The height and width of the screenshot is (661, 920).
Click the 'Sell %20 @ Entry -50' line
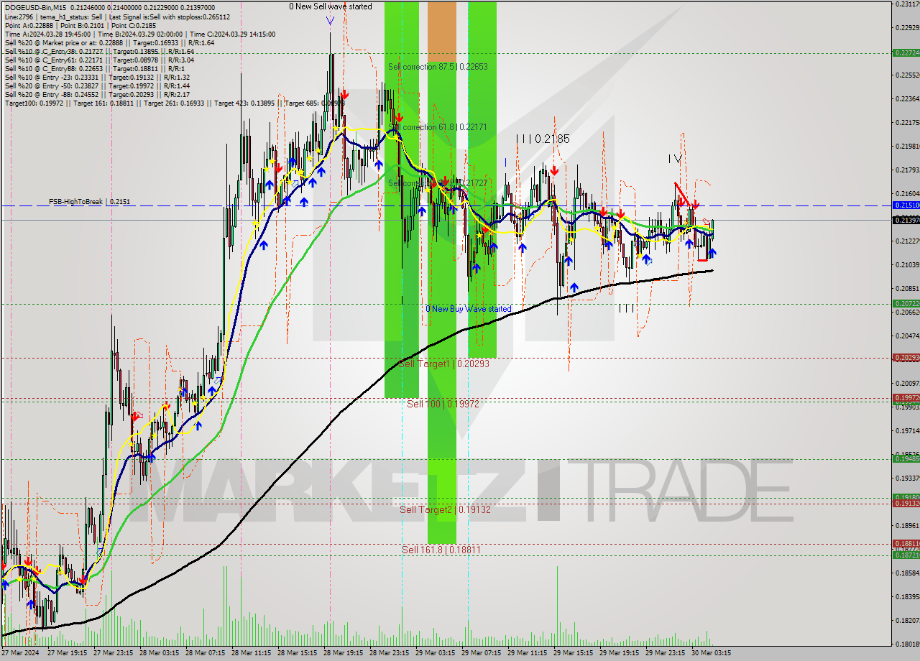[97, 86]
